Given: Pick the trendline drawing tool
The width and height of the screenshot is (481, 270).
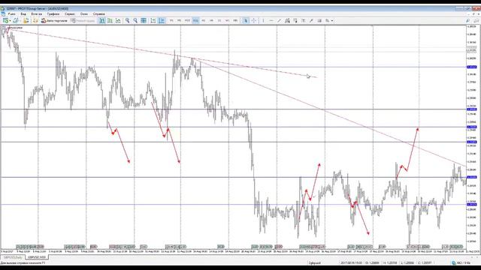Looking at the screenshot, I should [279, 20].
